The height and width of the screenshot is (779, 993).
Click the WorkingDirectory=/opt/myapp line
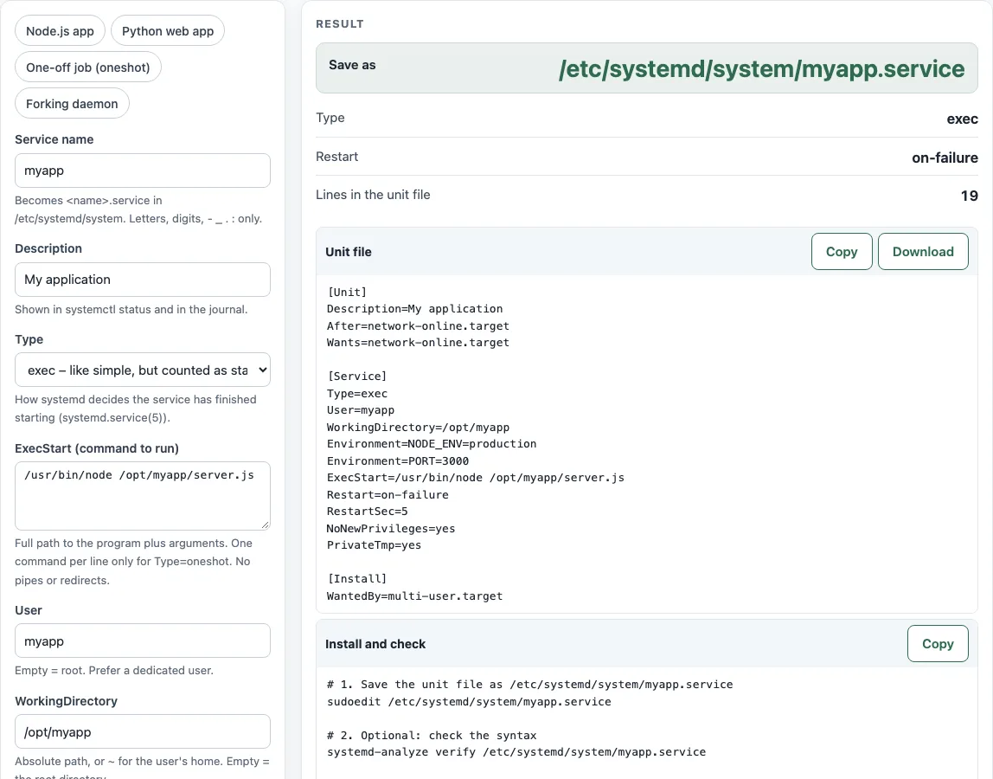418,428
